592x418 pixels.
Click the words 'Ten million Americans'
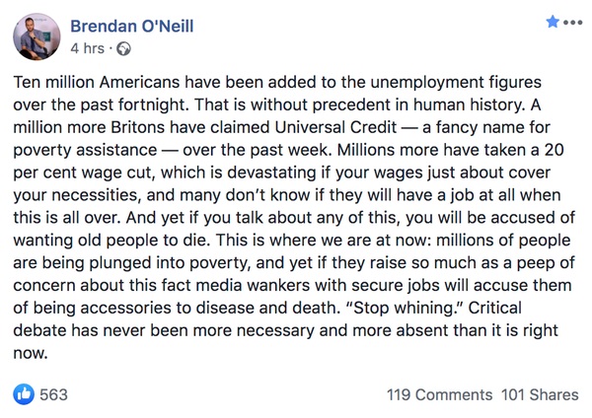pos(97,82)
